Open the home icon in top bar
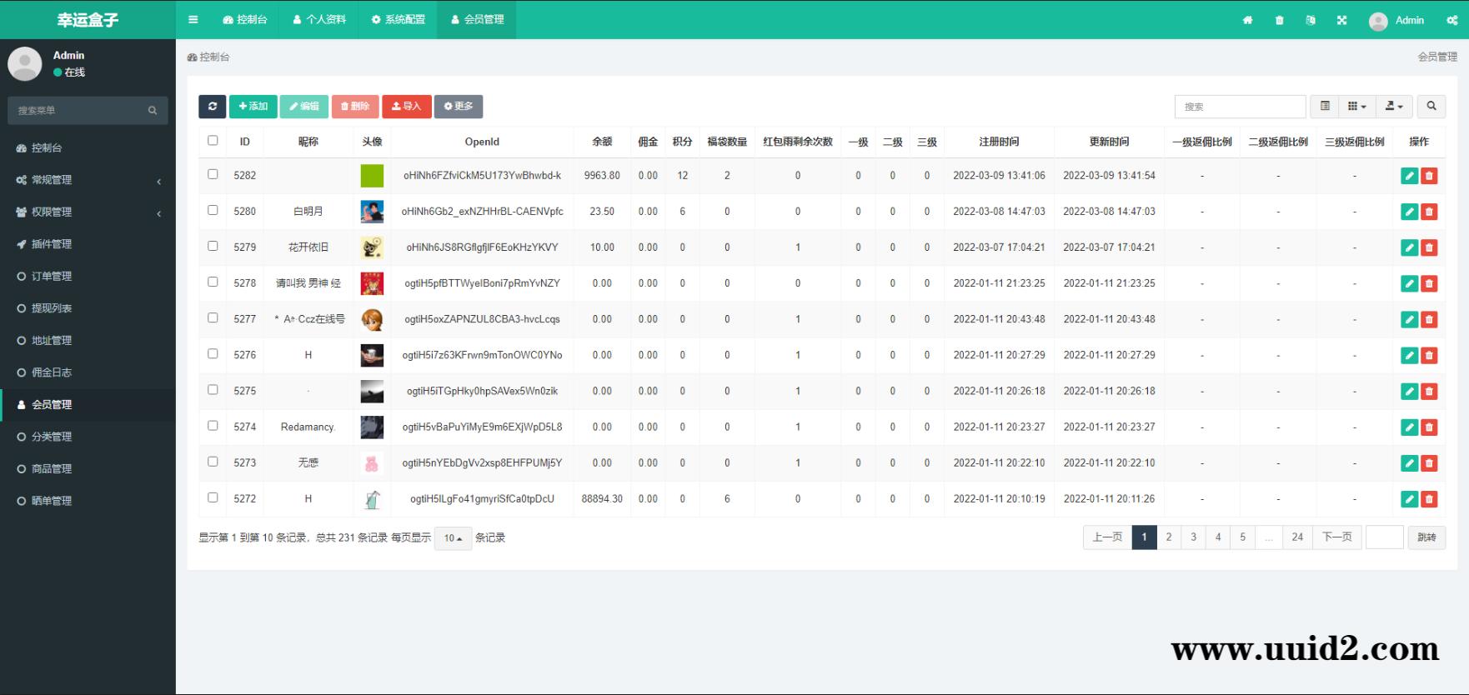Screen dimensions: 1469x695 1247,20
